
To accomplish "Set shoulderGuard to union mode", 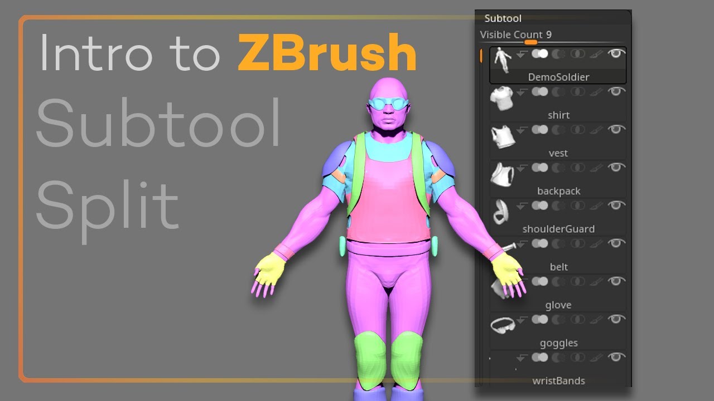I will (x=539, y=206).
